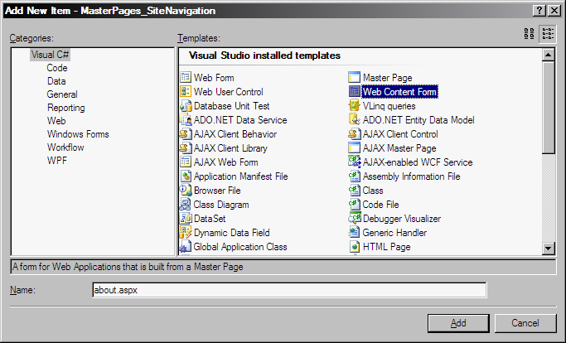Click the ADO.NET Data Service icon
Image resolution: width=566 pixels, height=343 pixels.
(186, 119)
